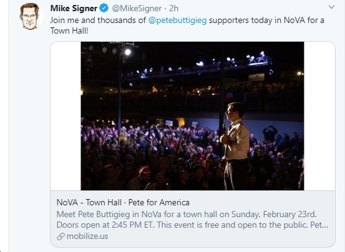
Task: Click the Town Hall! text in tweet
Action: (69, 30)
